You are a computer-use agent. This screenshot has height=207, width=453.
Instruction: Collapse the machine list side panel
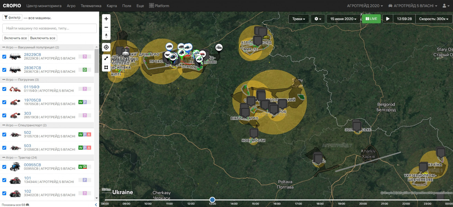point(96,205)
